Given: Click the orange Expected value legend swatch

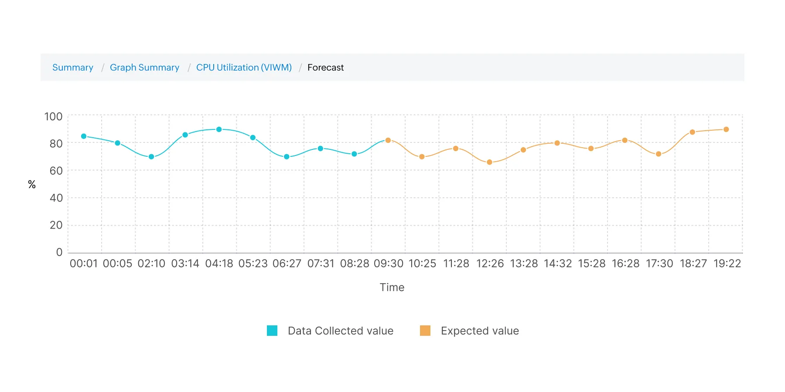Looking at the screenshot, I should pos(425,331).
